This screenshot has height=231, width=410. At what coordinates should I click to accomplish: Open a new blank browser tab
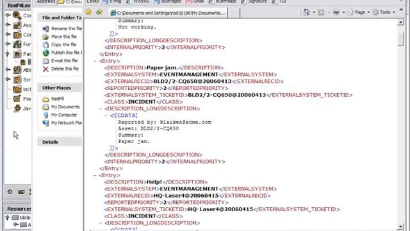pyautogui.click(x=234, y=13)
